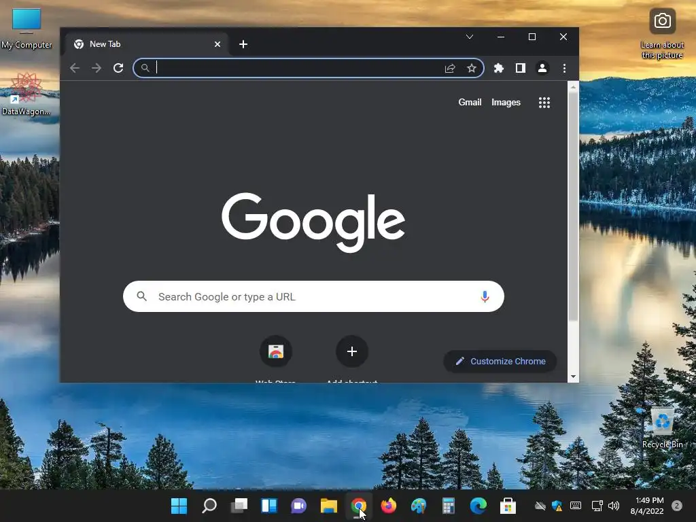This screenshot has width=696, height=522.
Task: Start voice search with the microphone
Action: click(485, 296)
